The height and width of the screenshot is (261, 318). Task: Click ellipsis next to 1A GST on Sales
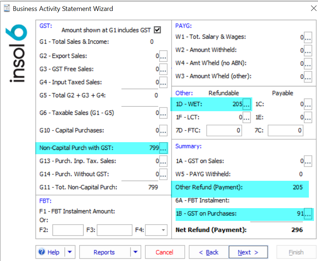(308, 161)
